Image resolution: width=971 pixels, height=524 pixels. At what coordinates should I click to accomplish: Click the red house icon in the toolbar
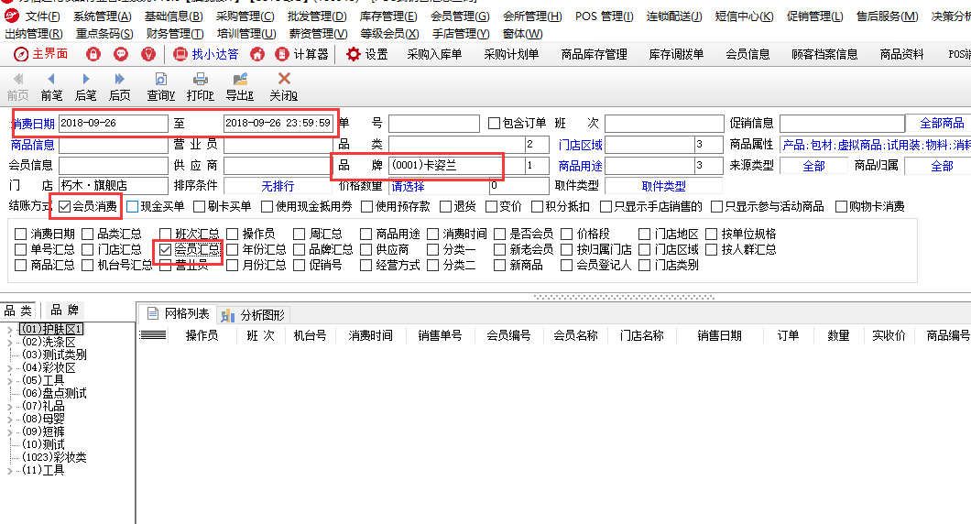coord(257,54)
